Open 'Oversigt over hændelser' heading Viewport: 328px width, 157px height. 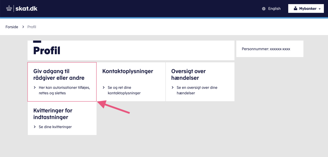pos(188,75)
